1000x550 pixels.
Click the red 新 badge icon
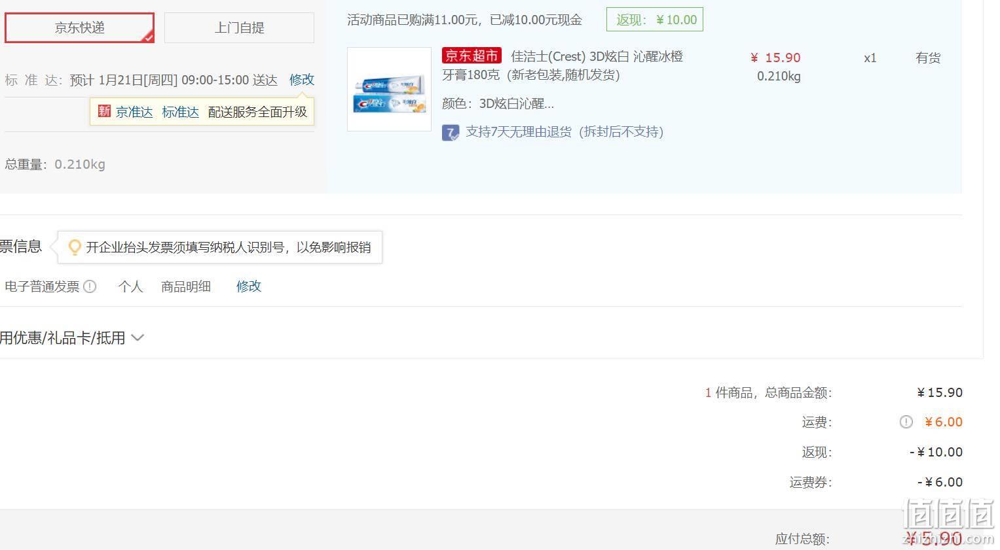104,111
